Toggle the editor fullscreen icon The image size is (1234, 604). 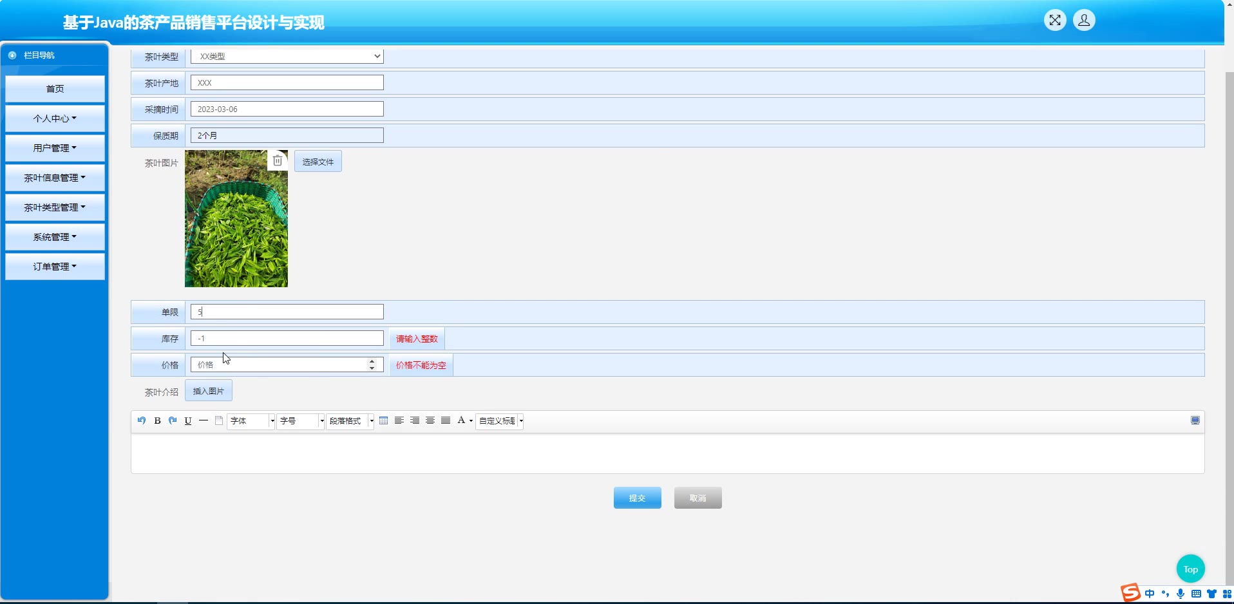point(1195,420)
